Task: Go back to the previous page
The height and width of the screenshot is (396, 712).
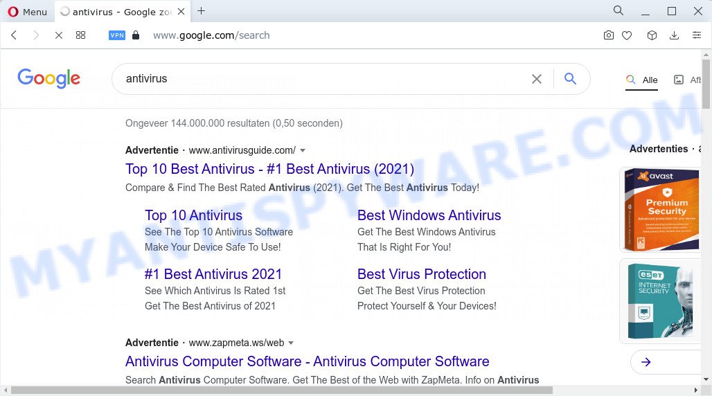Action: point(14,35)
